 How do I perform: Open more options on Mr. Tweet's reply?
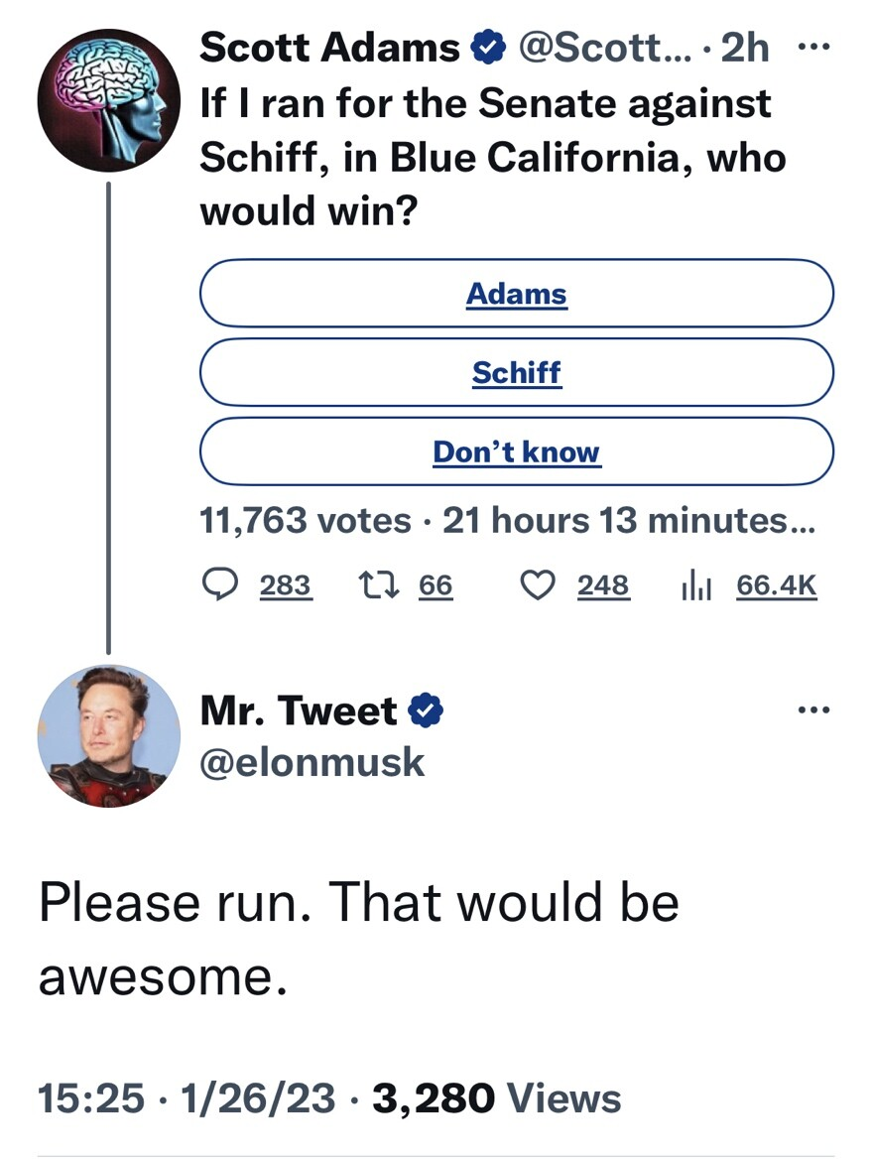tap(812, 710)
